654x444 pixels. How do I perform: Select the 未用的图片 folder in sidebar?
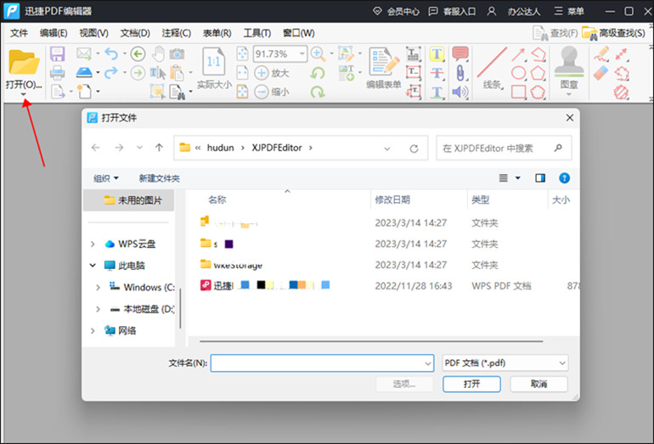click(x=129, y=200)
